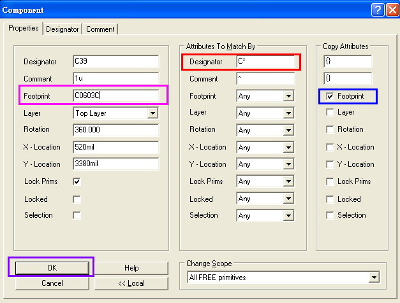Open the Layer dropdown showing Top Layer
This screenshot has height=303, width=400.
[x=116, y=113]
